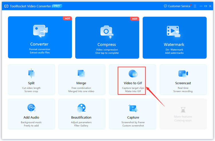The width and height of the screenshot is (215, 141).
Task: Click the Add Audio label
Action: (31, 117)
